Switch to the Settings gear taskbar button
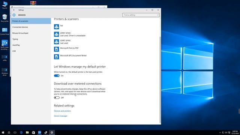The height and width of the screenshot is (135, 240). [x=52, y=132]
